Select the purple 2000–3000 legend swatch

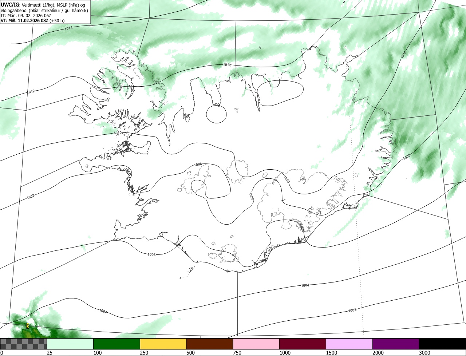(x=396, y=344)
